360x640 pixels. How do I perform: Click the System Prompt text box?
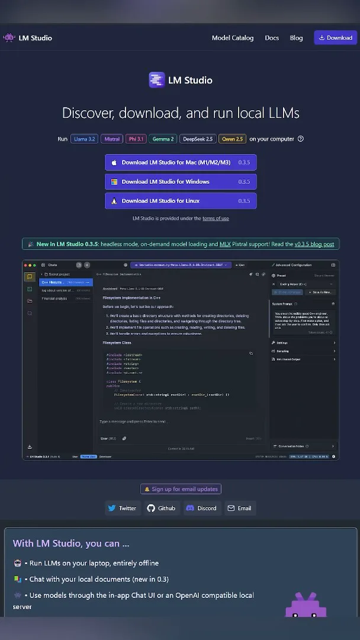coord(303,322)
